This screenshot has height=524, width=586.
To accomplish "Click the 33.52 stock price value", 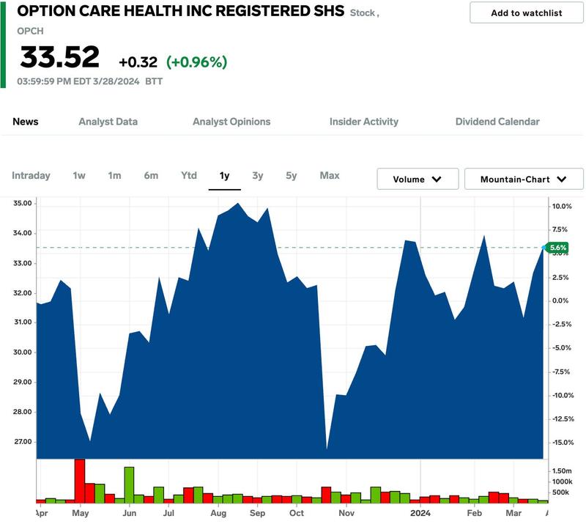I will pos(60,57).
